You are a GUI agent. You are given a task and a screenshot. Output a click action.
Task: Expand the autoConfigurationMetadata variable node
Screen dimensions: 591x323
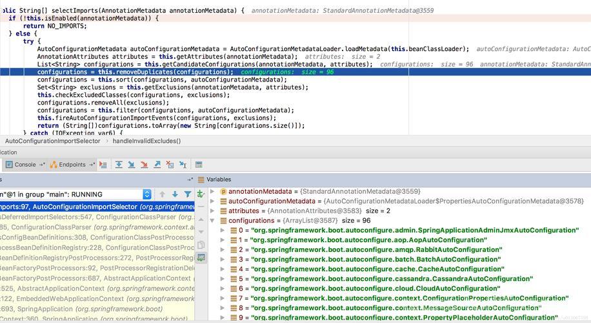pos(212,201)
